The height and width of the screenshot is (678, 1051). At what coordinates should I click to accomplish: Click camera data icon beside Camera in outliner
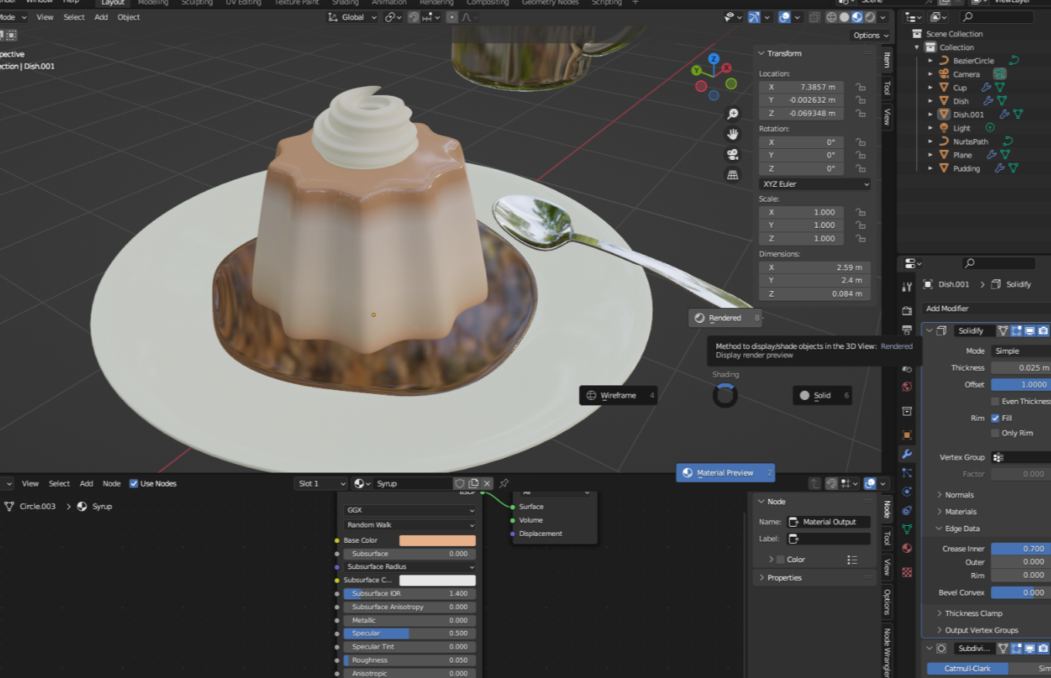click(999, 74)
